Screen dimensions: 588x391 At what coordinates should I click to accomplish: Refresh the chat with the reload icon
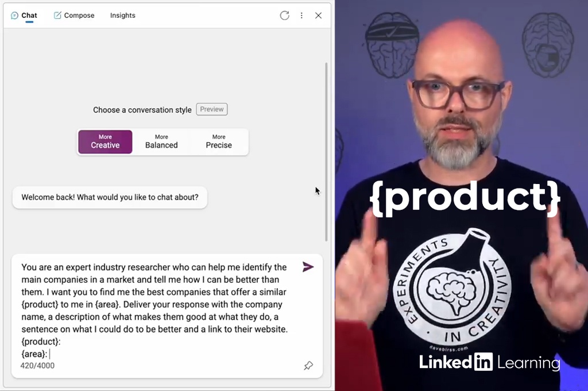click(285, 16)
